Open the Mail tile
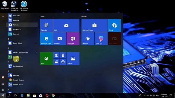This screenshot has width=175, height=98. coord(66,25)
